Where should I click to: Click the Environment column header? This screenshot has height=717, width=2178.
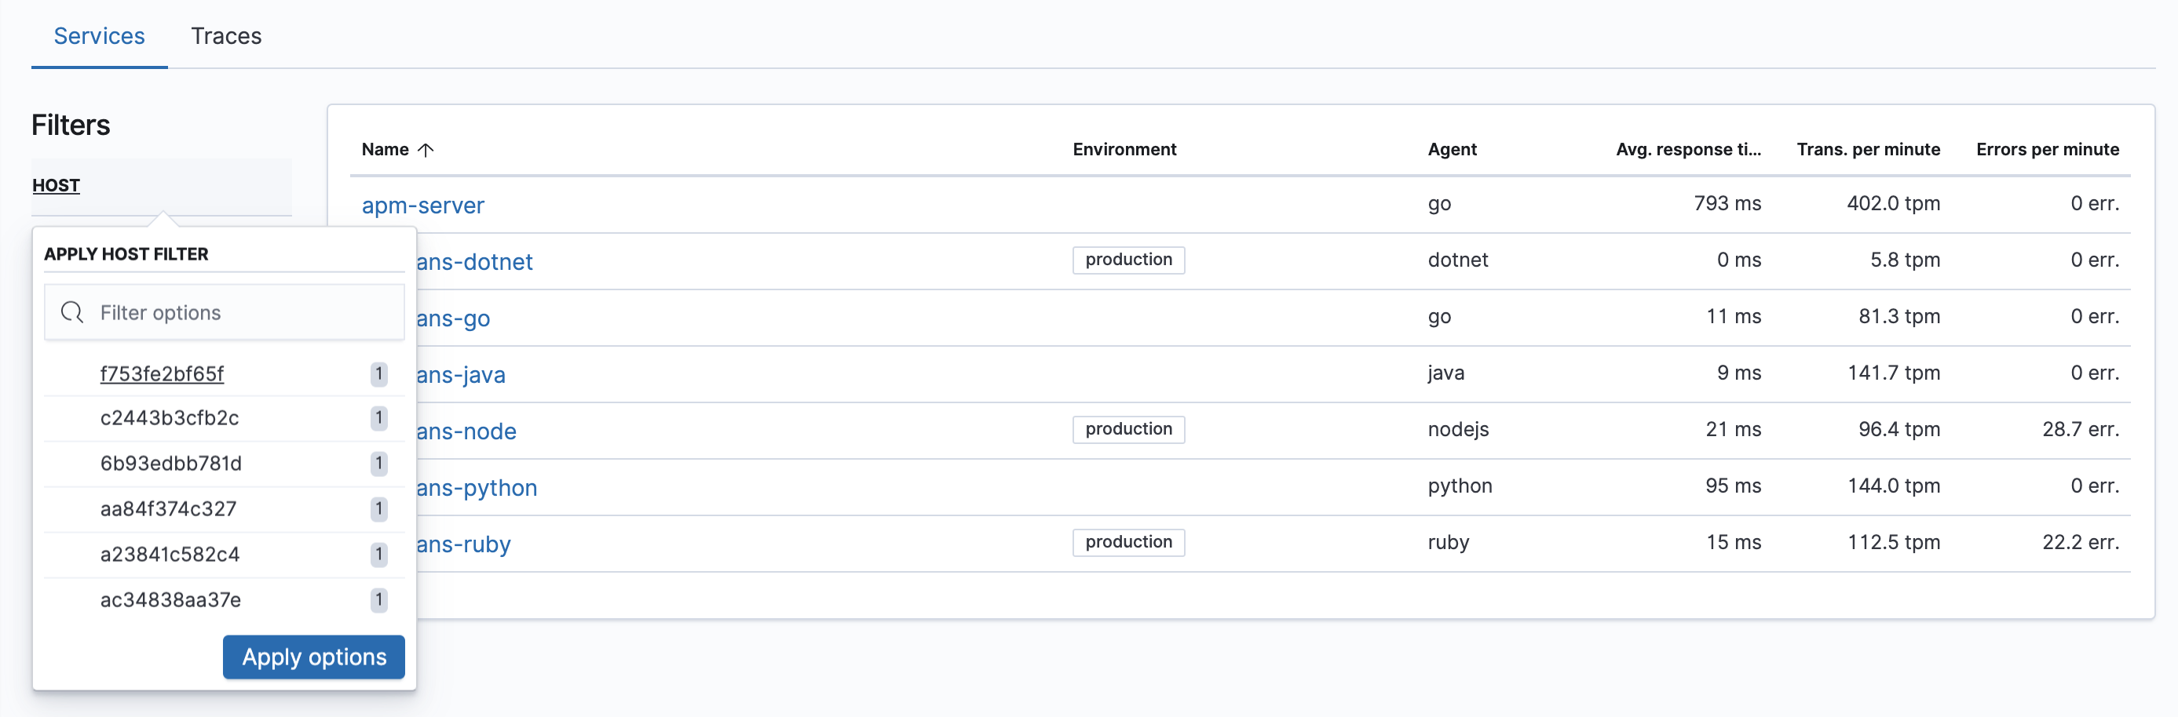pos(1124,150)
